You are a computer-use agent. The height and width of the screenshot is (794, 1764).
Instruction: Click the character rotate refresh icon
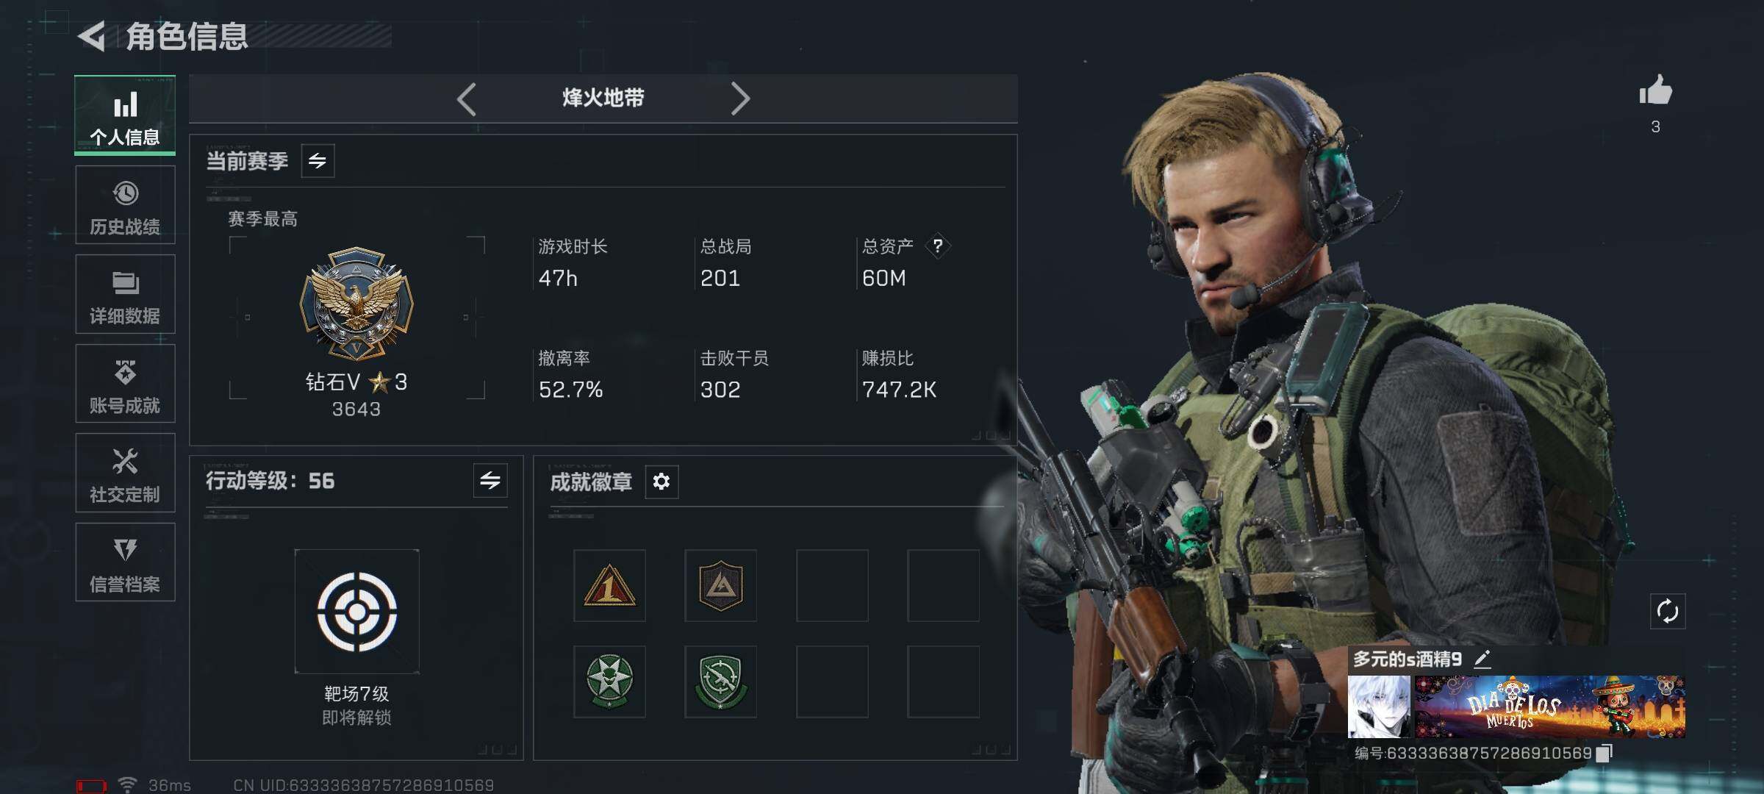(1667, 611)
